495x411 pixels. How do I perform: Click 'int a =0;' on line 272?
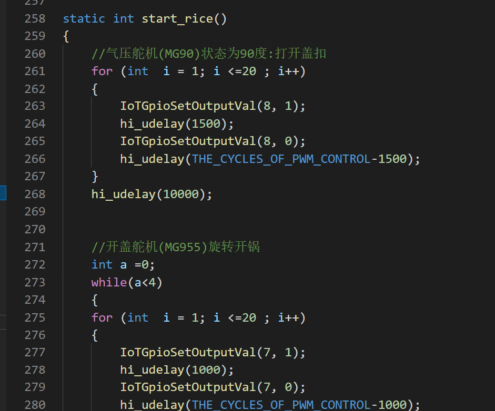point(123,264)
